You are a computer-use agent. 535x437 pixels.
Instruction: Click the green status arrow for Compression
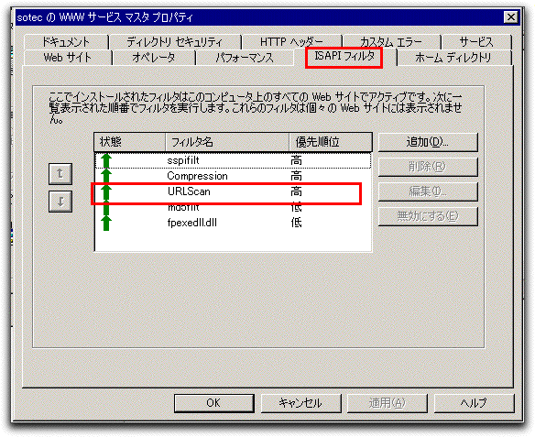click(106, 176)
